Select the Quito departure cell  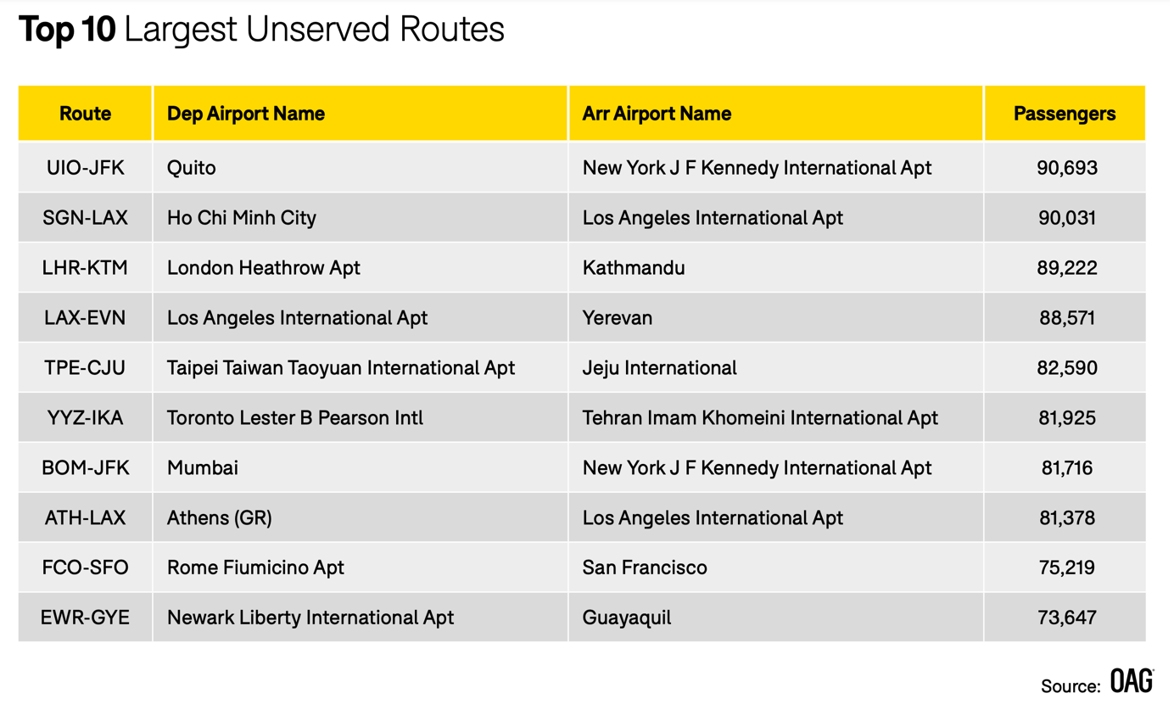192,168
